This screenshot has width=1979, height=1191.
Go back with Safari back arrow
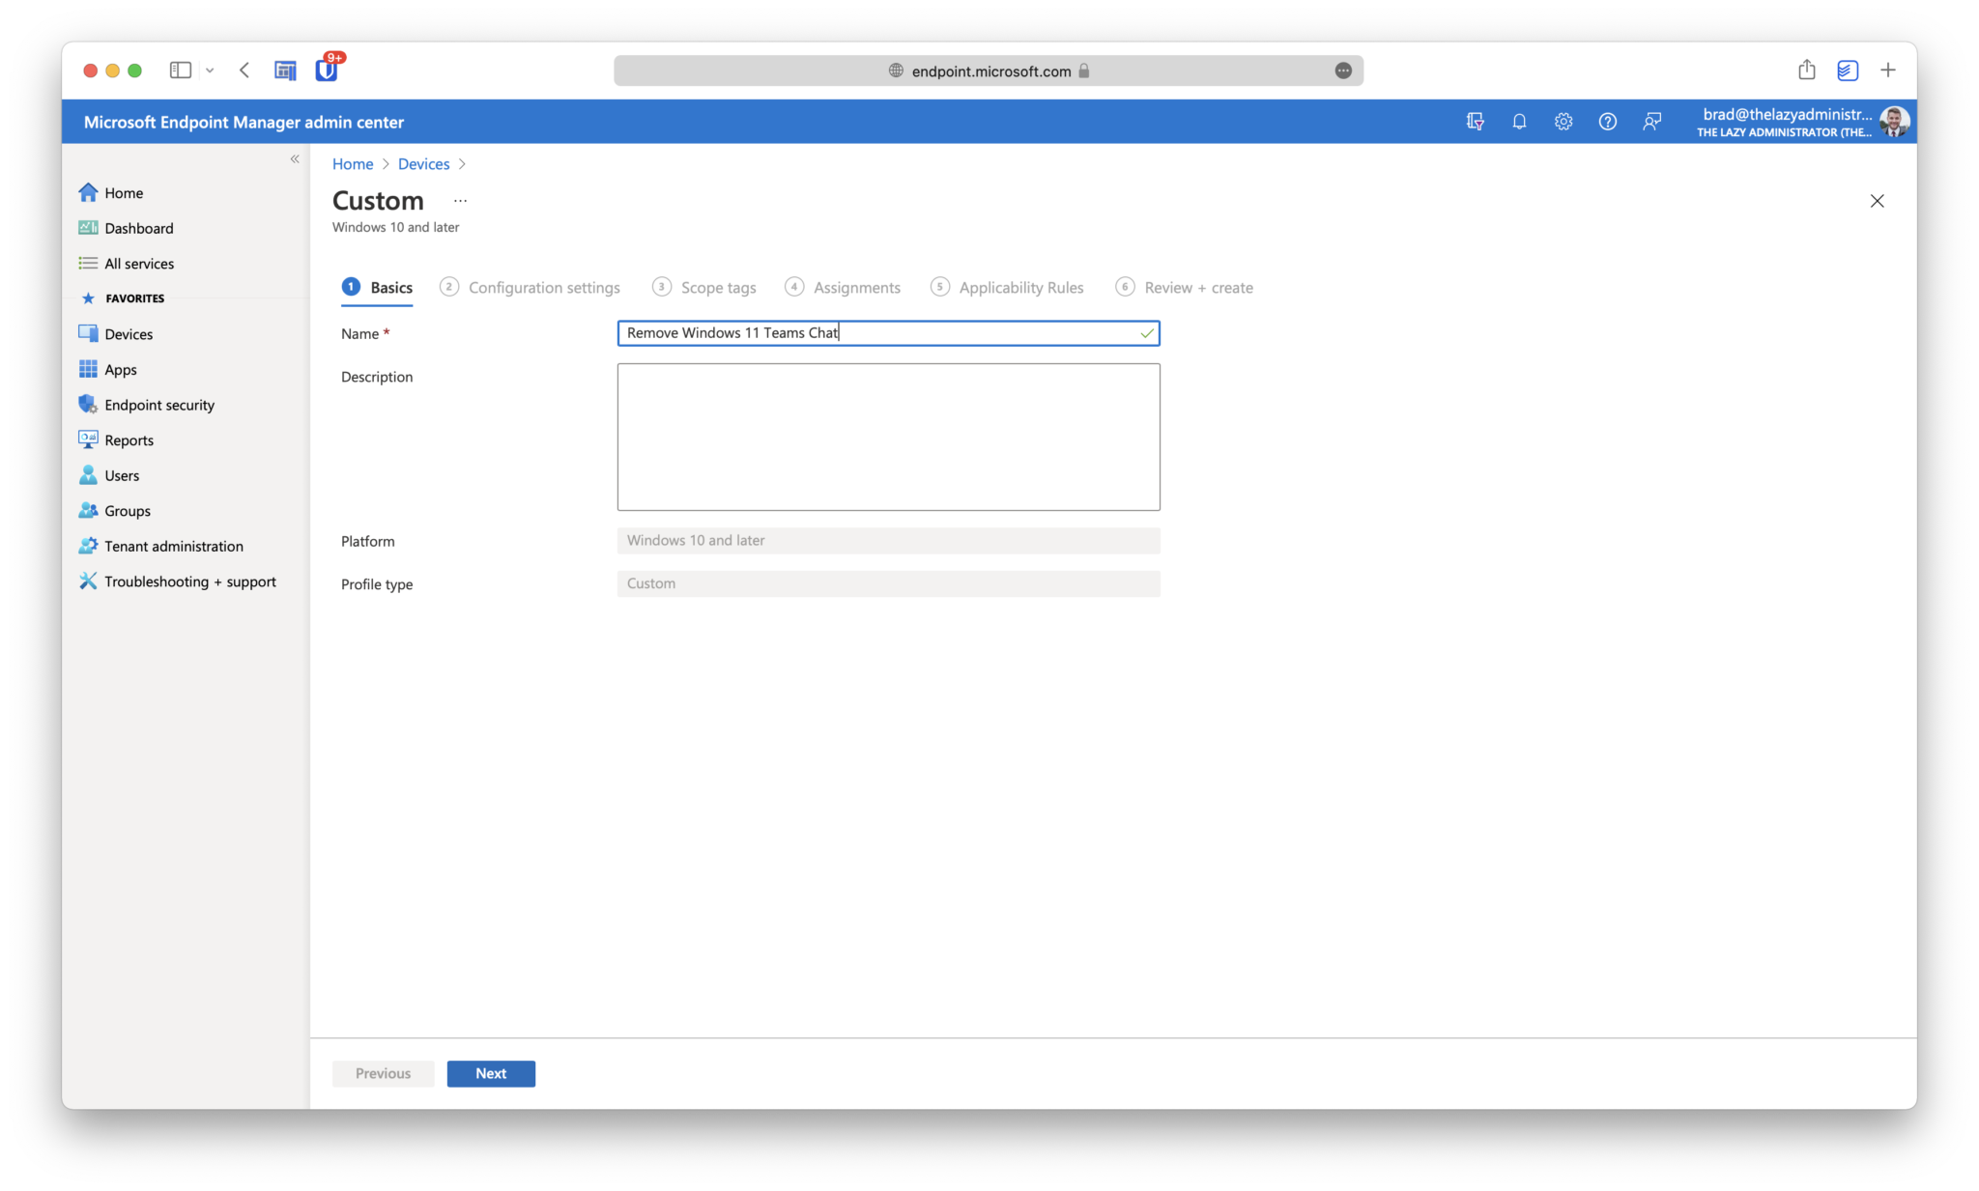pyautogui.click(x=244, y=70)
